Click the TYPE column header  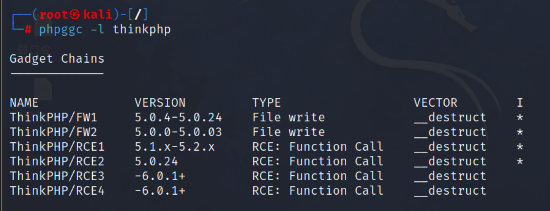pyautogui.click(x=266, y=103)
